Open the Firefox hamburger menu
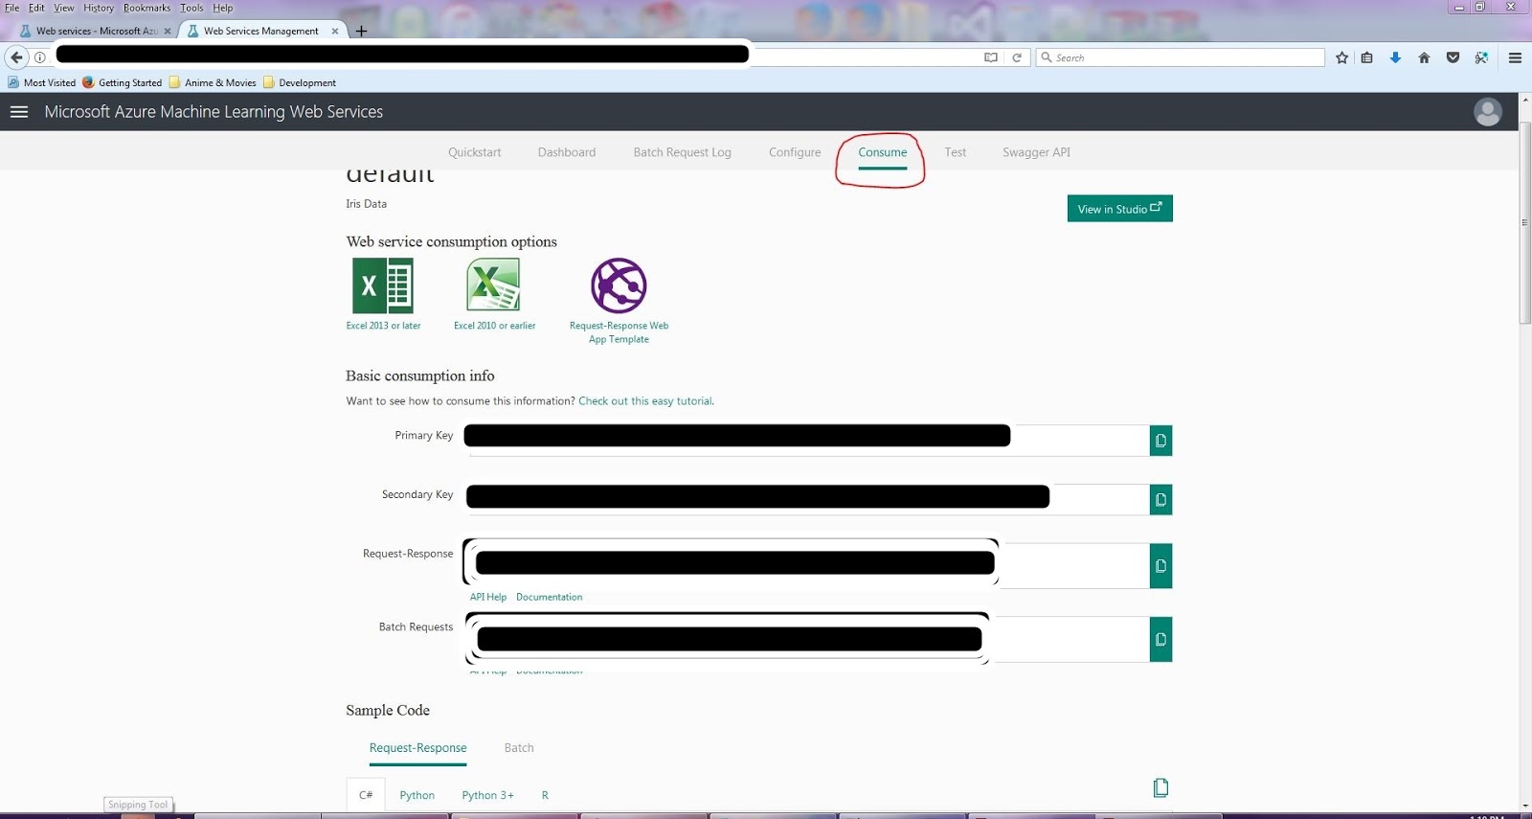The image size is (1532, 819). pyautogui.click(x=1515, y=57)
